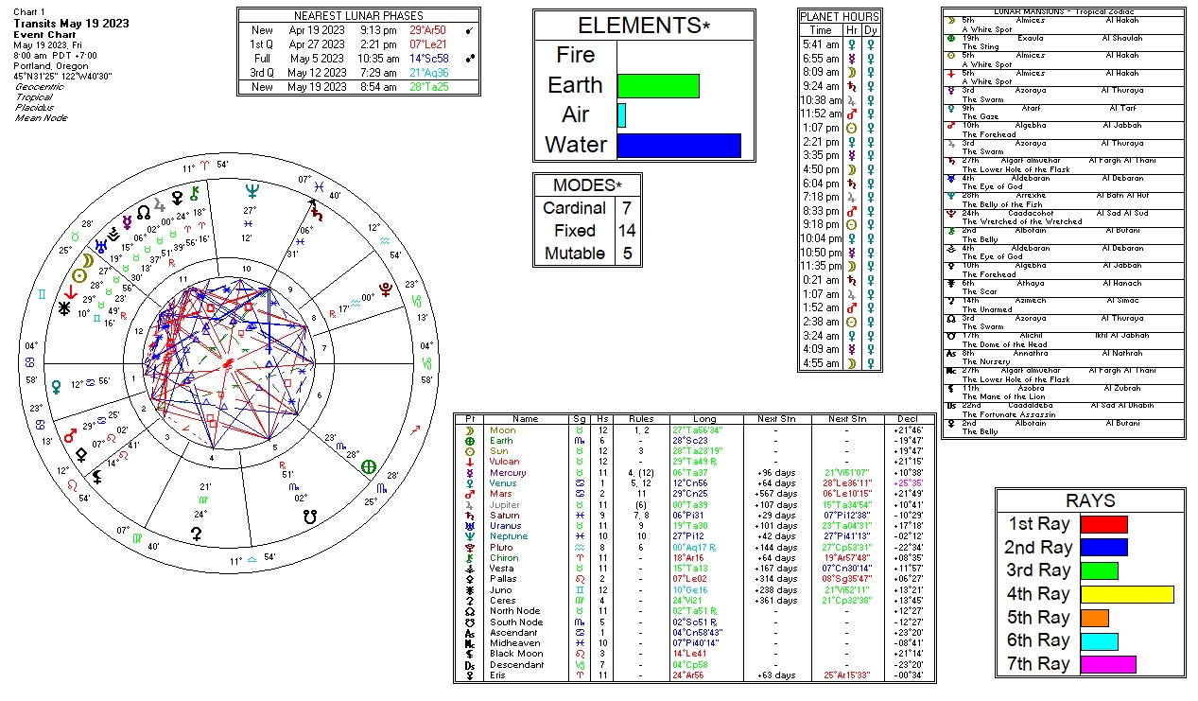
Task: Select the blue 2nd Ray bar
Action: (x=1104, y=547)
